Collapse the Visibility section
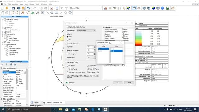This screenshot has width=199, height=112. click(104, 27)
